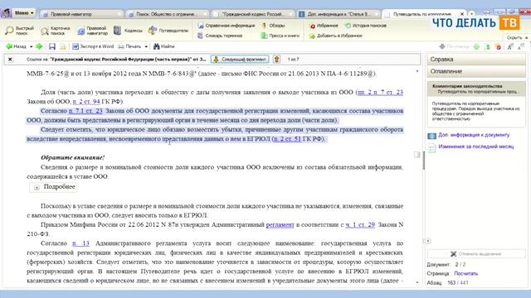This screenshot has height=298, width=531.
Task: Follow link ч. 1 ст. 29
Action: [x=360, y=224]
